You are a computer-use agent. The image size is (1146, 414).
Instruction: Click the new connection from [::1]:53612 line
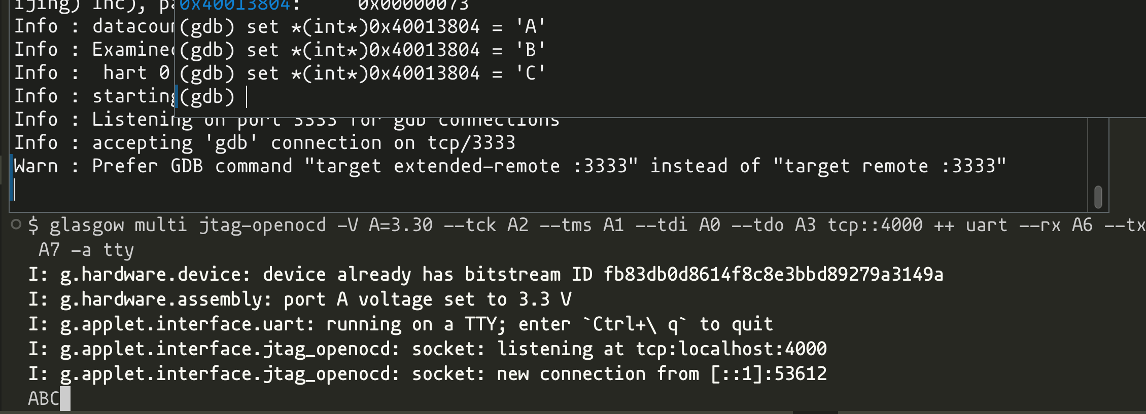pos(428,373)
